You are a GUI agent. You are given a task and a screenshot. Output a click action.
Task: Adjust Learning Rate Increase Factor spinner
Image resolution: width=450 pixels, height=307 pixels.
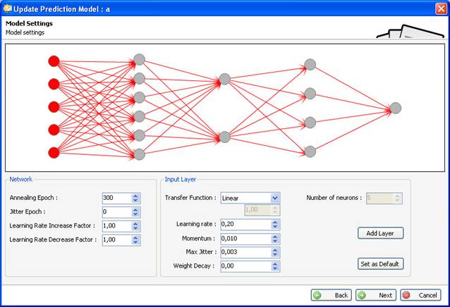pos(135,226)
